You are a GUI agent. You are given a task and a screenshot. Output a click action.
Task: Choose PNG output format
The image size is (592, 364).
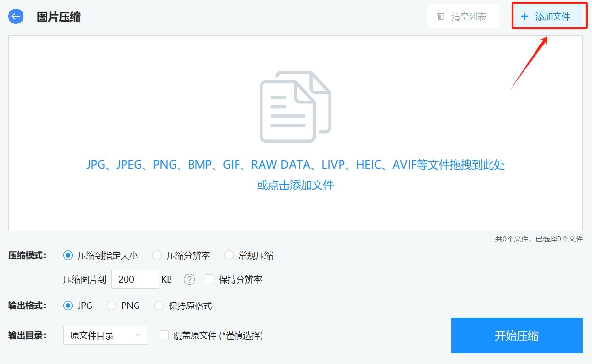coord(112,306)
